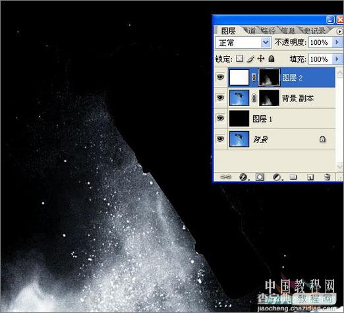344x313 pixels.
Task: Delete layer with trash icon
Action: 327,177
